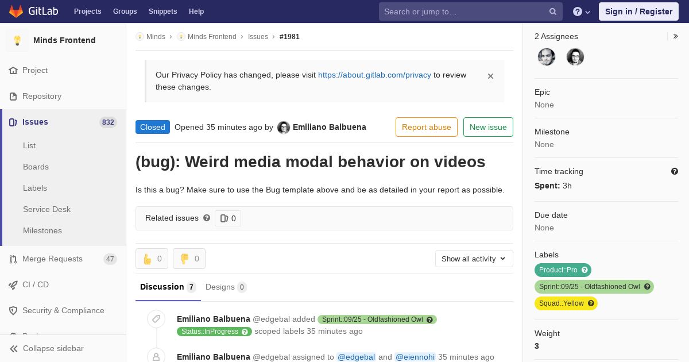Image resolution: width=689 pixels, height=362 pixels.
Task: Click the search magnifier icon
Action: pyautogui.click(x=553, y=11)
